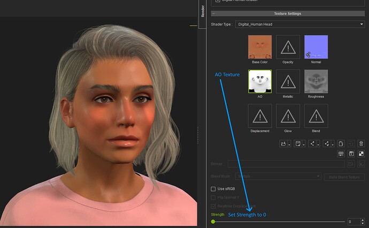Expand the save texture arrow menu
The height and width of the screenshot is (228, 369).
(x=304, y=144)
